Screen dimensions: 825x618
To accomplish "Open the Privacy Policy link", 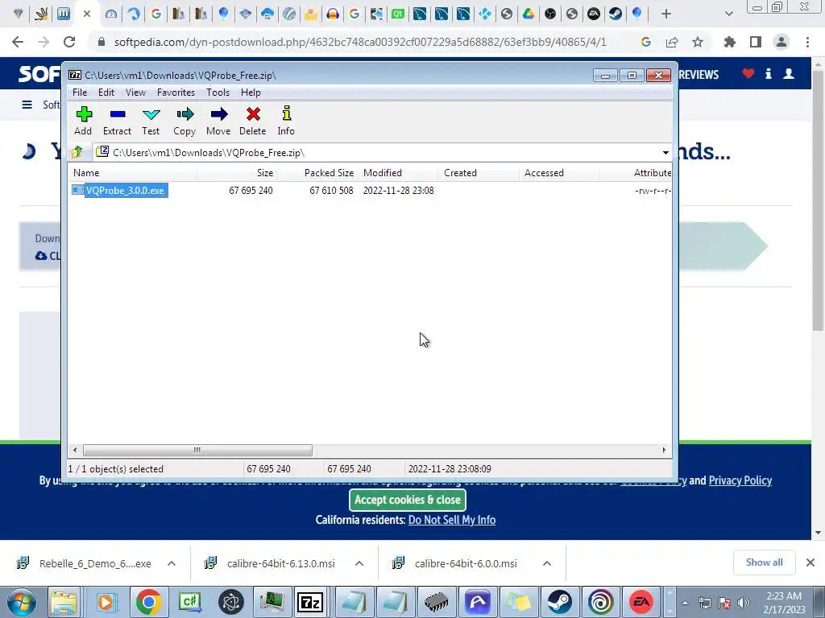I will [740, 480].
